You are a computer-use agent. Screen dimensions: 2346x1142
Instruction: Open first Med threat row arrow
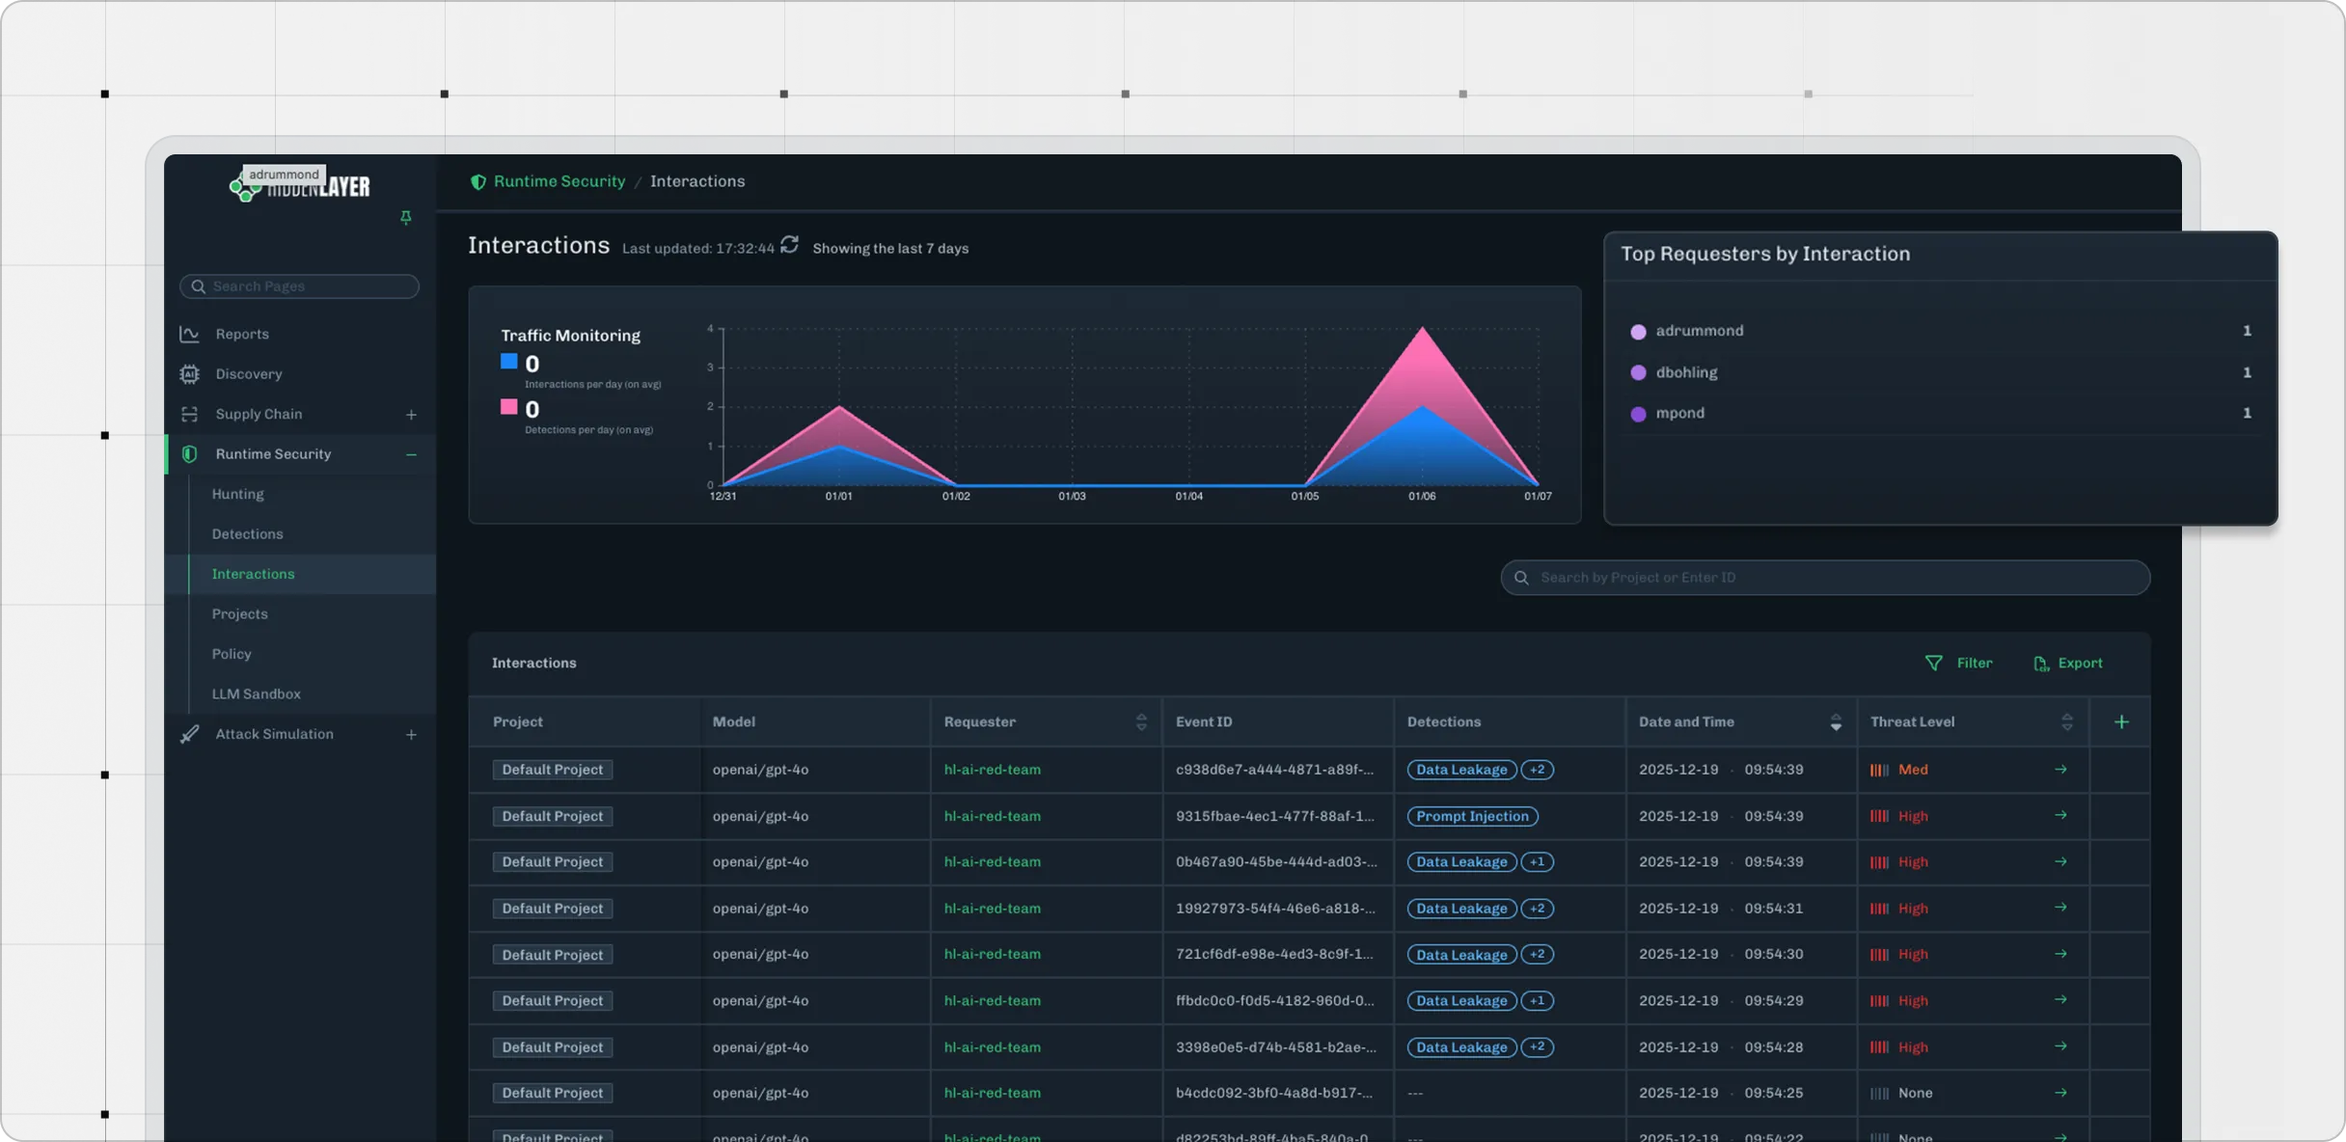tap(2060, 770)
